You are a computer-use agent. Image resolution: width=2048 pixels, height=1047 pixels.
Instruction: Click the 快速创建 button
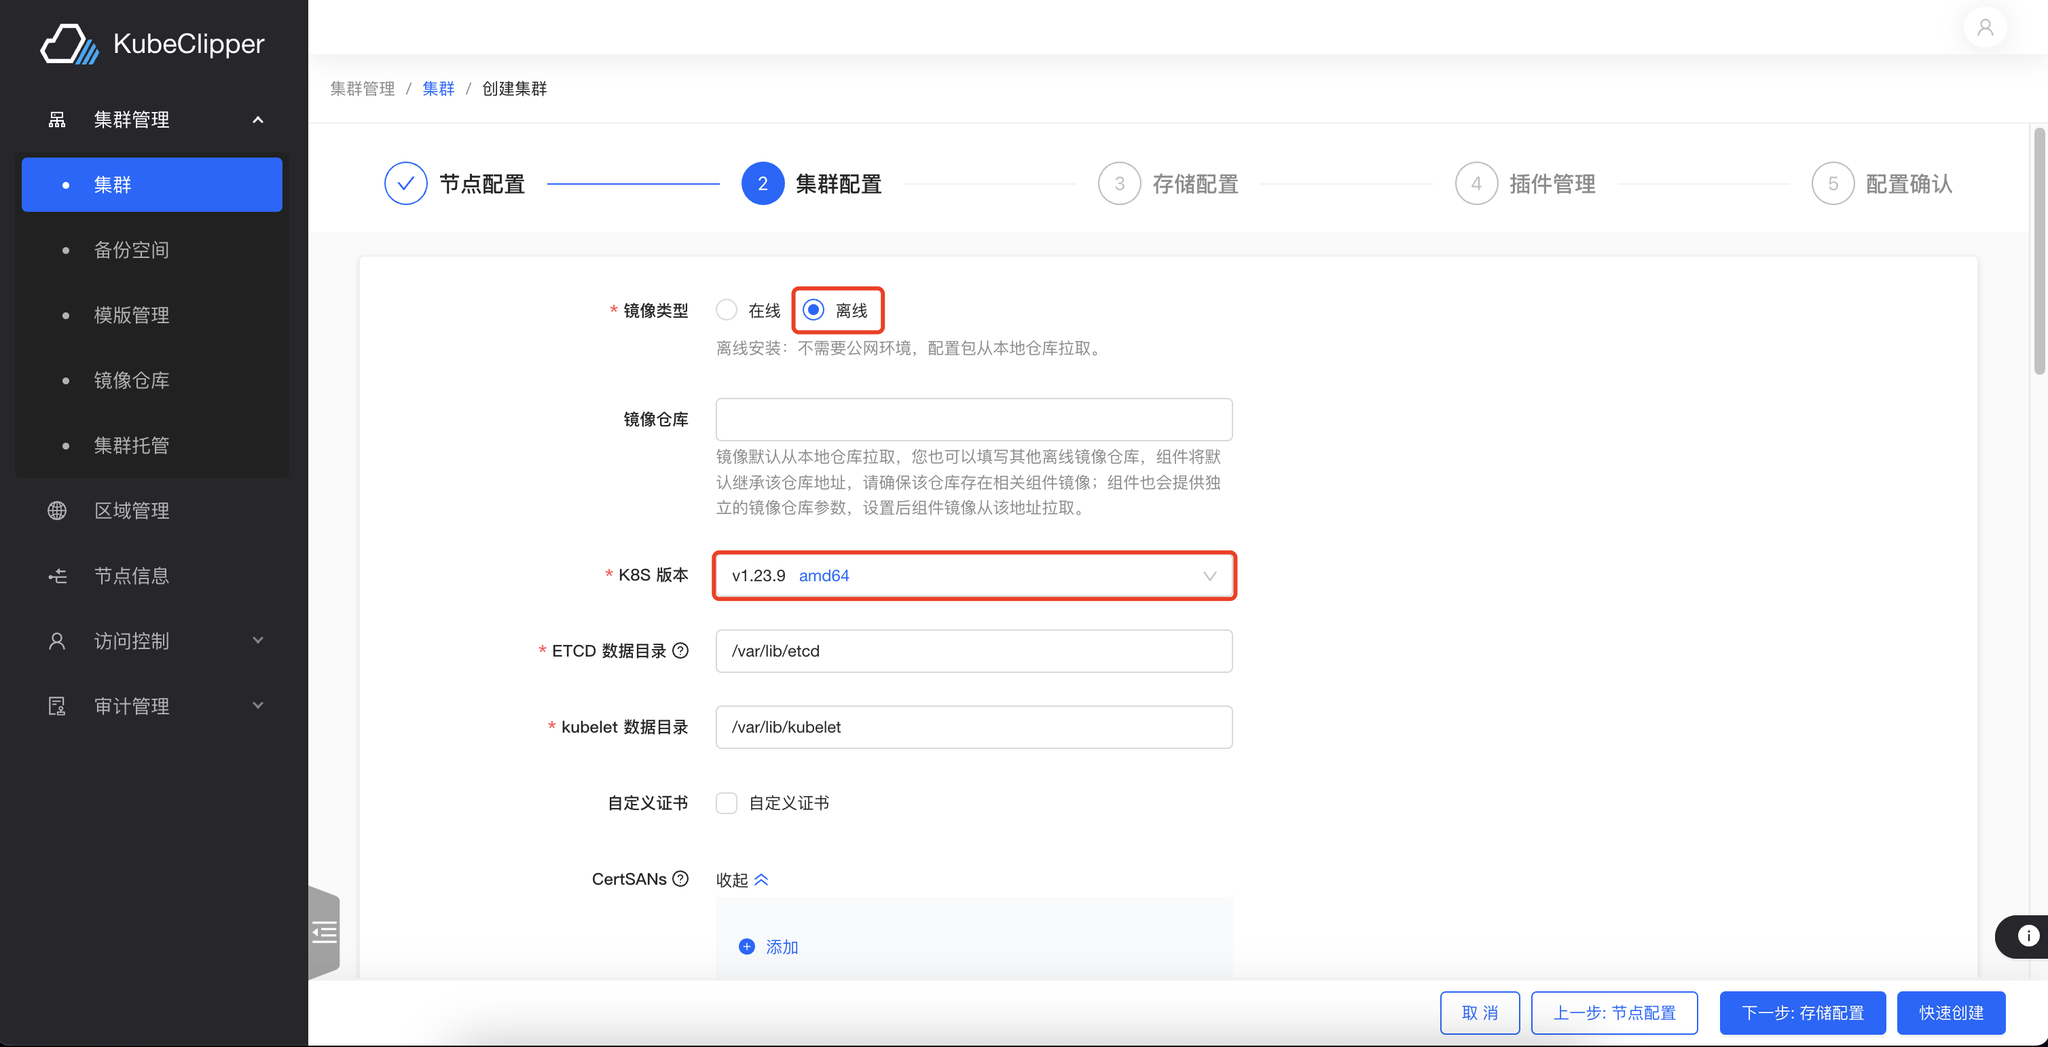pos(1951,1013)
